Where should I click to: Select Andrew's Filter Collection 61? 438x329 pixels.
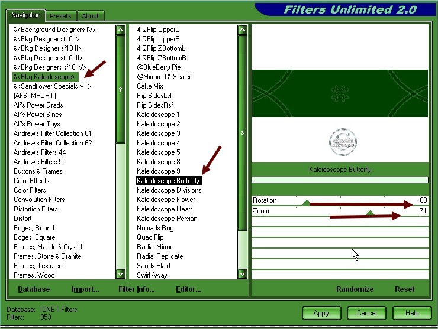click(52, 133)
